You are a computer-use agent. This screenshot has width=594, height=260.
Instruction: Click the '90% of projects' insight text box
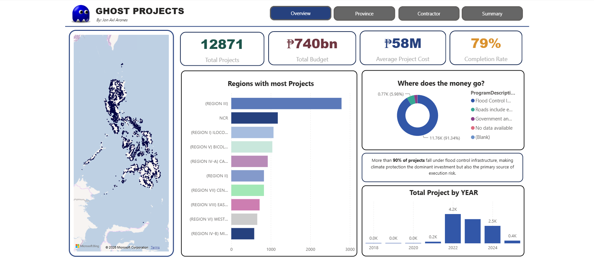442,167
